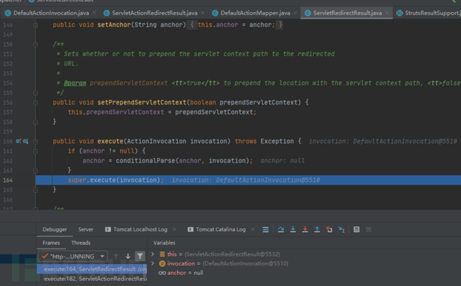Image resolution: width=461 pixels, height=286 pixels.
Task: Open StrutsResultSupport.java editor tab
Action: tap(429, 13)
